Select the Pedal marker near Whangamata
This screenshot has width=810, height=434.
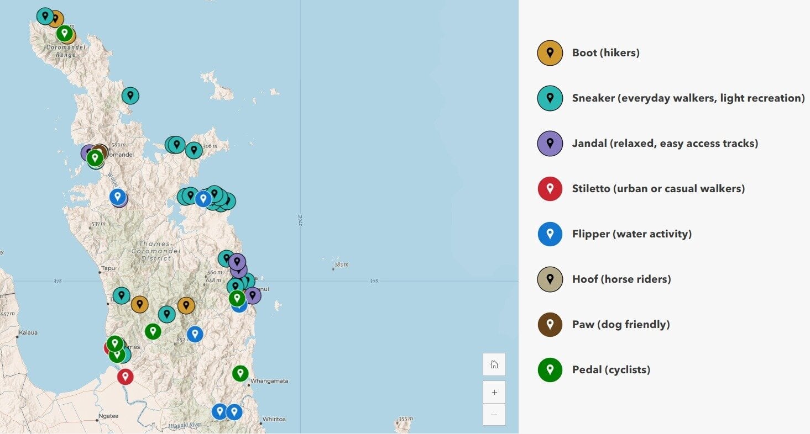click(x=240, y=373)
